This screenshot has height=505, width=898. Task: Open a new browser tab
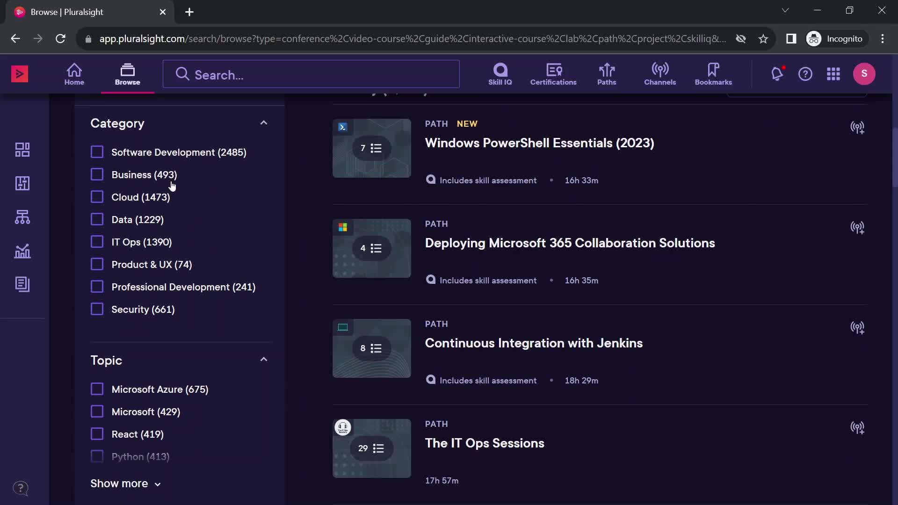(189, 12)
